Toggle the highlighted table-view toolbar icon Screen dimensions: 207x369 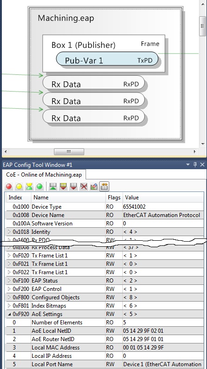104,186
